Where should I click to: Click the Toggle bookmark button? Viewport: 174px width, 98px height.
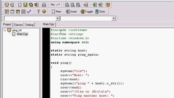pyautogui.click(x=87, y=11)
